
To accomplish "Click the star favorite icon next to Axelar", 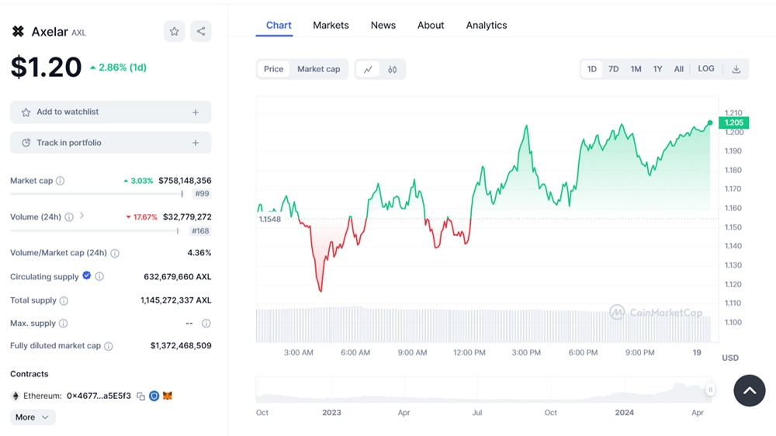I will pyautogui.click(x=174, y=31).
